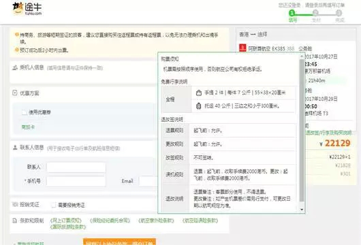Screen dimensions: 361x245
Task: Click the ¥22129×1 price breakdown line
Action: [x=340, y=157]
